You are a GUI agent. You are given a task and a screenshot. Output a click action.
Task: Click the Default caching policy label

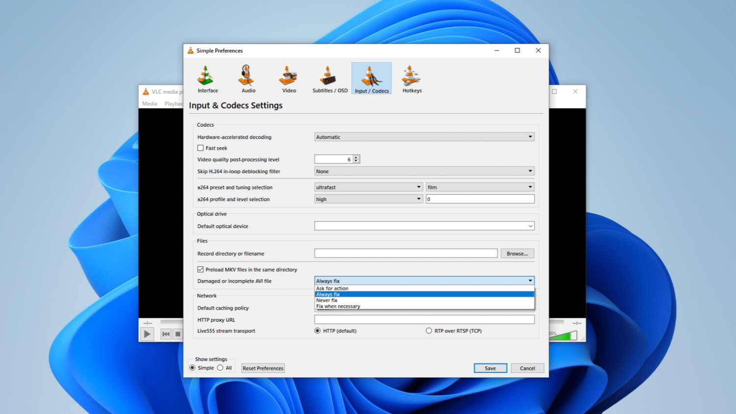[x=223, y=308]
